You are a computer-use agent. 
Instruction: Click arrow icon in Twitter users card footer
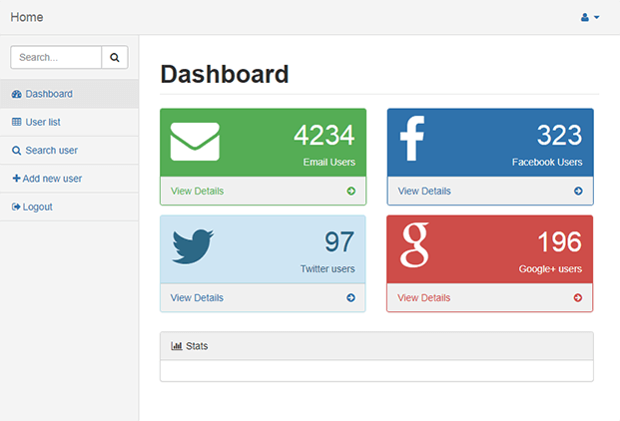[x=350, y=297]
